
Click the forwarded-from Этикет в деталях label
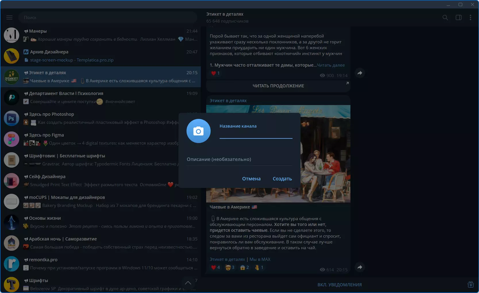(x=228, y=101)
